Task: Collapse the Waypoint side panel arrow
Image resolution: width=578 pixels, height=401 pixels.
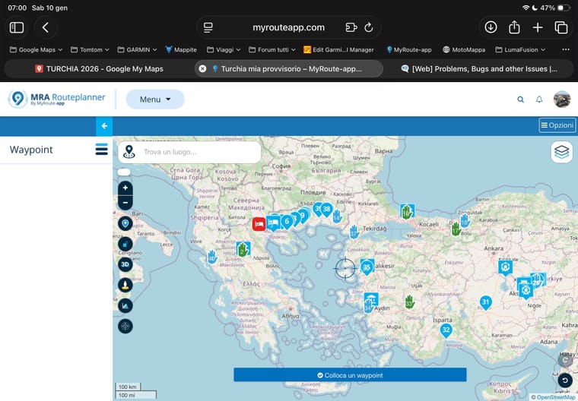Action: (x=104, y=126)
